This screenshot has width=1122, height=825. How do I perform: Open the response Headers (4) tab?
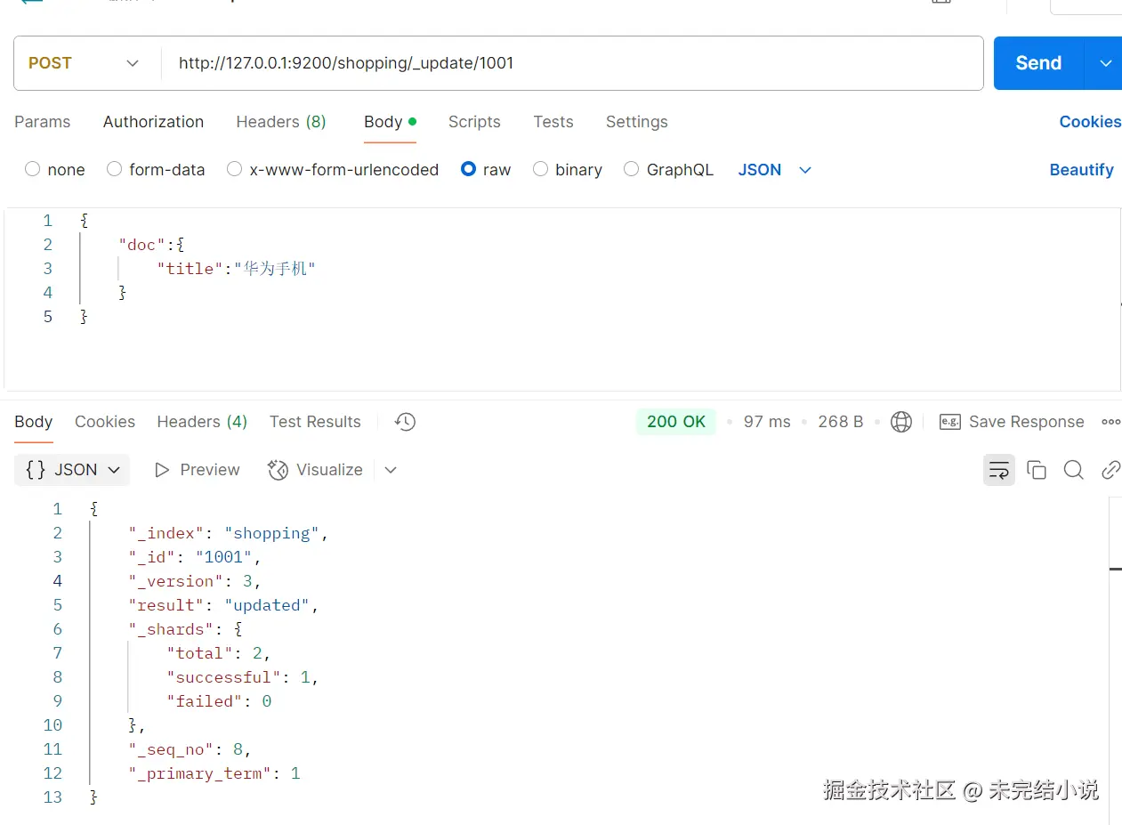coord(202,422)
